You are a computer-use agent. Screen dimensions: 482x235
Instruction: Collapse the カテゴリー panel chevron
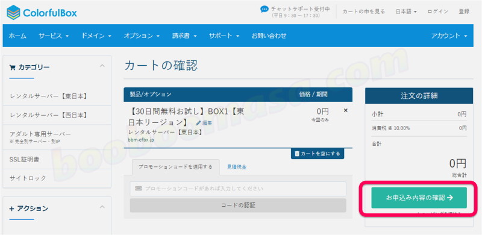(102, 66)
